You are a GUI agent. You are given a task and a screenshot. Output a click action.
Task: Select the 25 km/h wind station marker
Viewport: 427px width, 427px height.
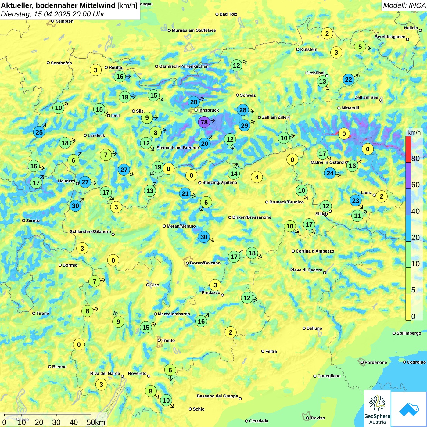39,132
